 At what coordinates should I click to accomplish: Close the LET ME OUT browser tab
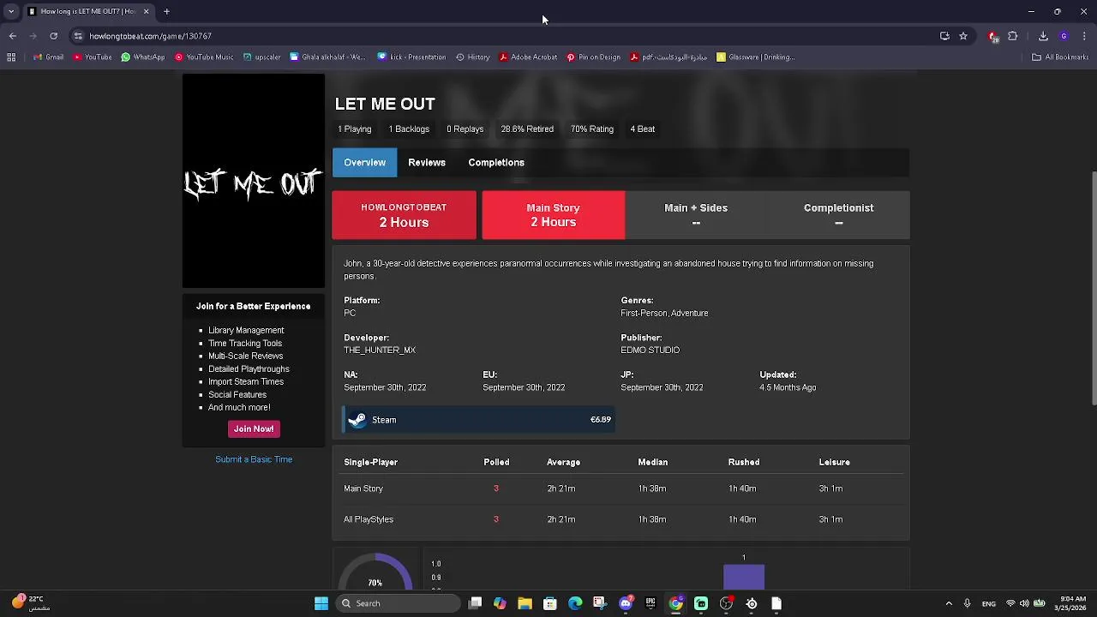point(146,11)
